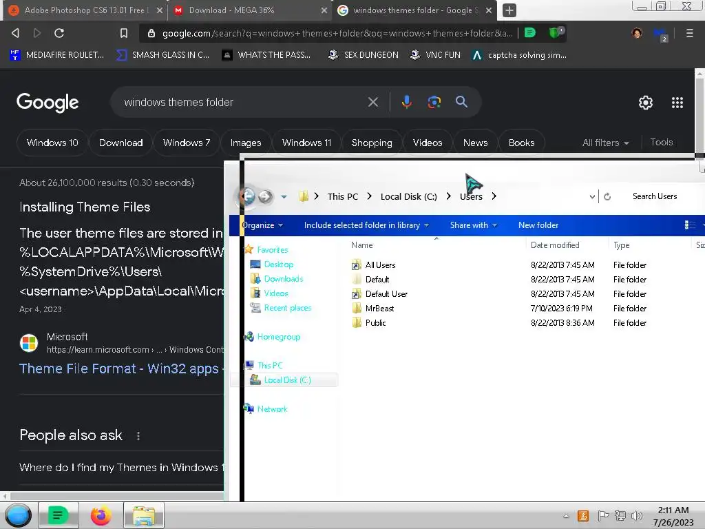Open captcha solving sim bookmark
The image size is (705, 529).
[x=519, y=55]
